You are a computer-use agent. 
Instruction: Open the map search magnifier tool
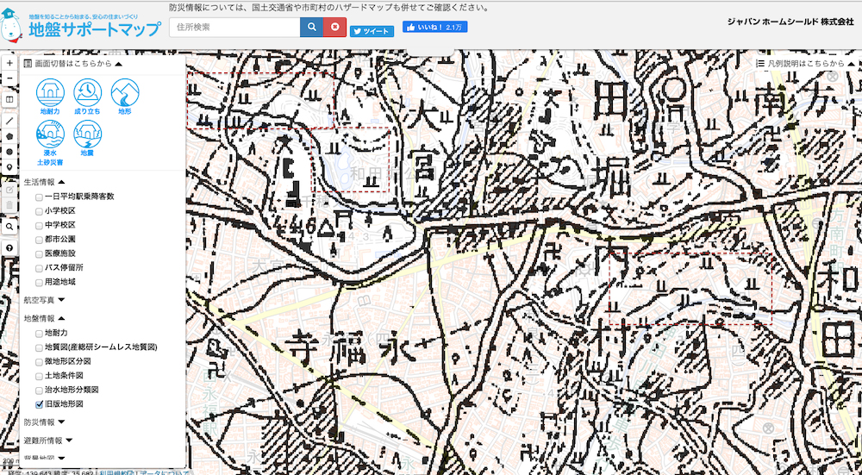tap(9, 227)
